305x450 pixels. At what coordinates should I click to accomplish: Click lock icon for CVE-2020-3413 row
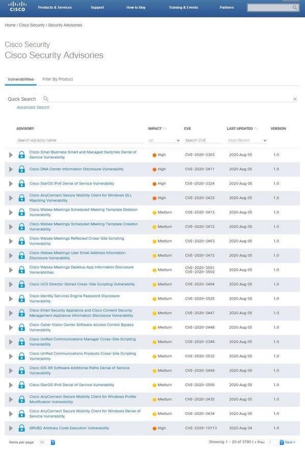[x=21, y=212]
